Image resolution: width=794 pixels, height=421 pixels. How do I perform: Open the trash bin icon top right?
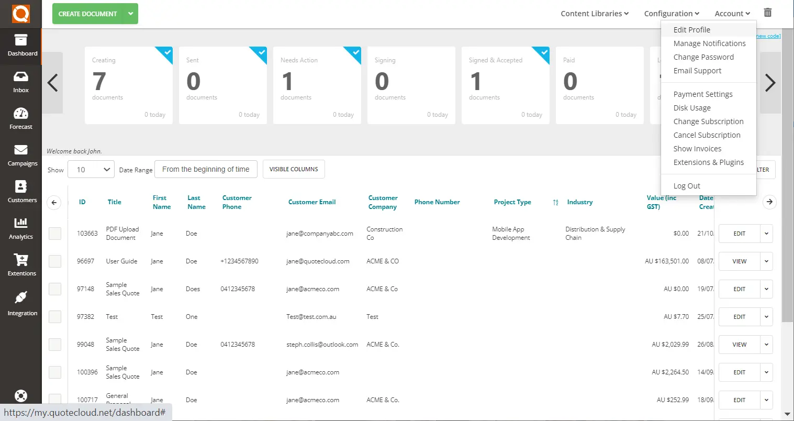tap(767, 12)
